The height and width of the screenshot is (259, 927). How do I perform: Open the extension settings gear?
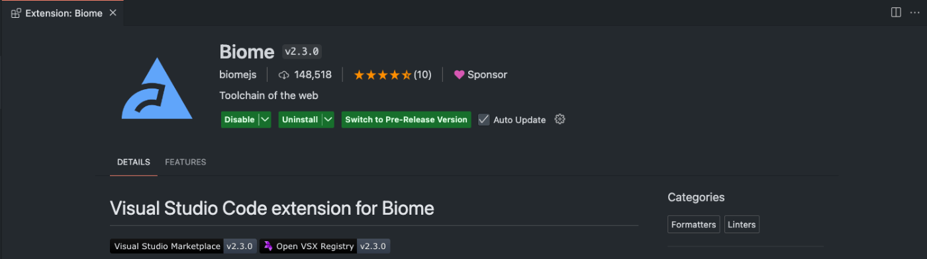click(x=560, y=120)
